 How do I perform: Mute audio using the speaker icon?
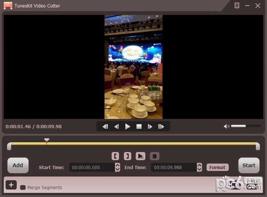pos(227,126)
